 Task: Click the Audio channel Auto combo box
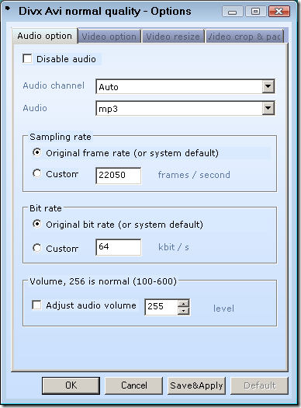coord(185,86)
